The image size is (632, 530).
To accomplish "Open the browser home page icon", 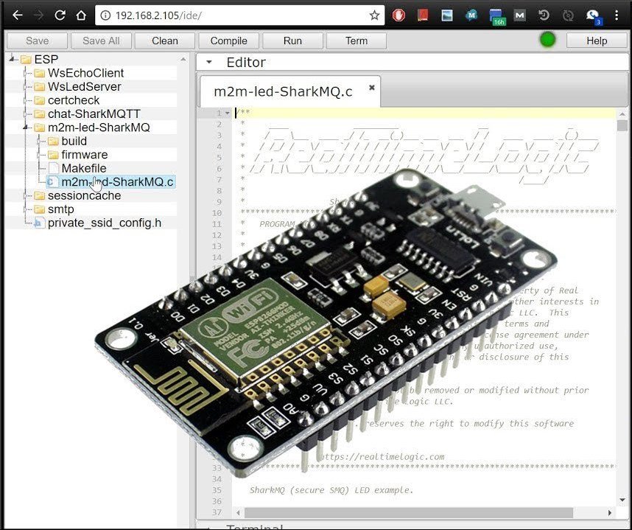I will (81, 15).
